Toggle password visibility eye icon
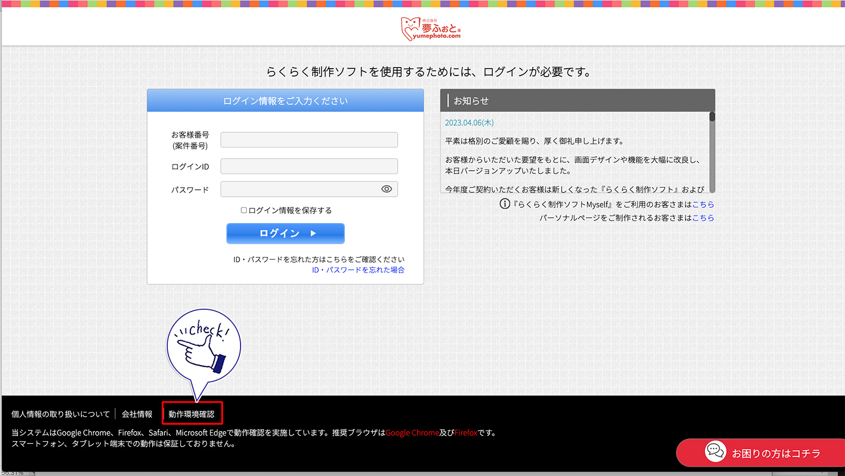The width and height of the screenshot is (845, 476). pyautogui.click(x=386, y=189)
